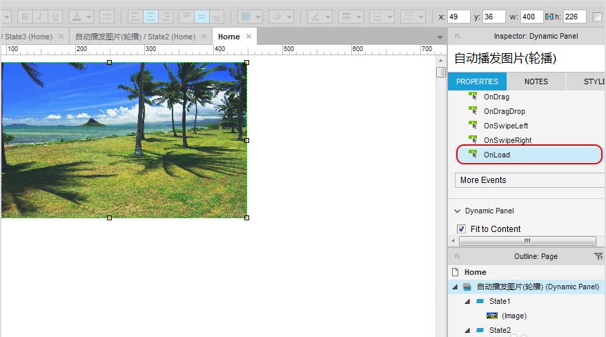Open the line color dropdown arrow
This screenshot has height=337, width=606.
click(328, 17)
